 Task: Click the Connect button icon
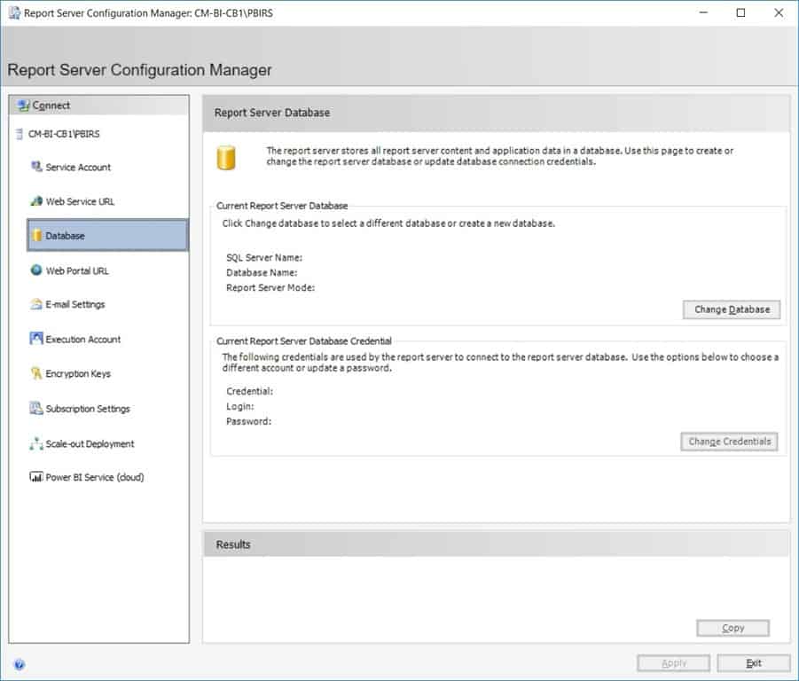click(23, 106)
